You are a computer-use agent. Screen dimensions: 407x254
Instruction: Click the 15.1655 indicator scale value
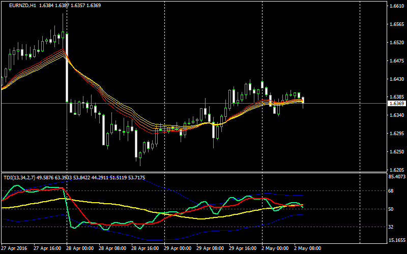pos(397,240)
